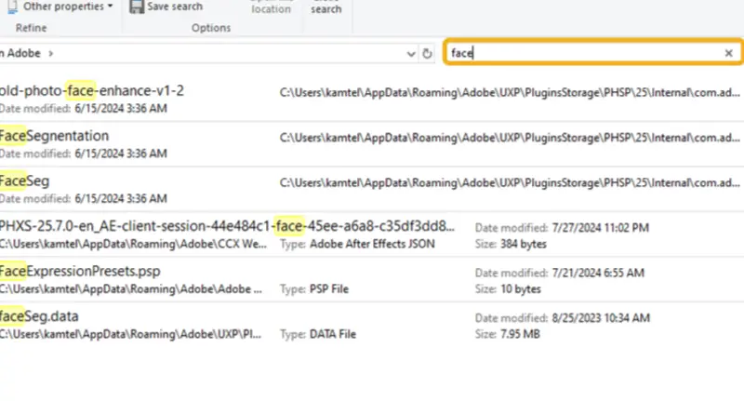Close search button in ribbon
Viewport: 744px width, 401px height.
tap(326, 8)
